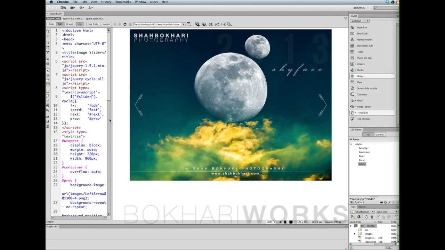Click the Dreamweaver Dw logo icon
This screenshot has height=250, width=445.
63,8
